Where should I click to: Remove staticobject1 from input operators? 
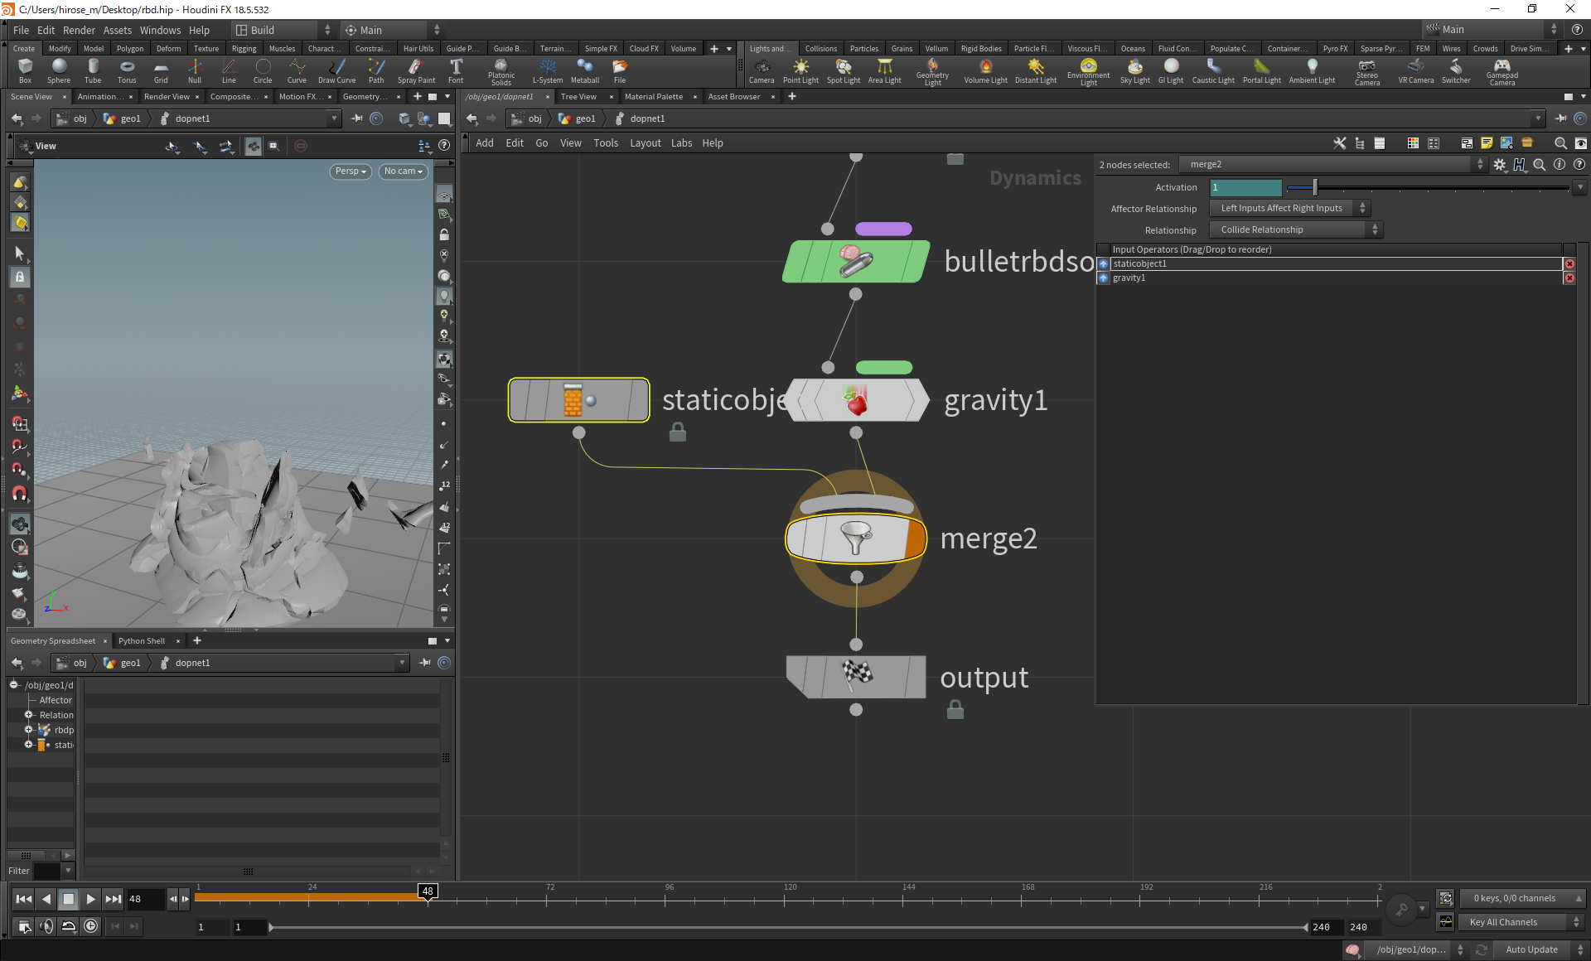pyautogui.click(x=1569, y=263)
